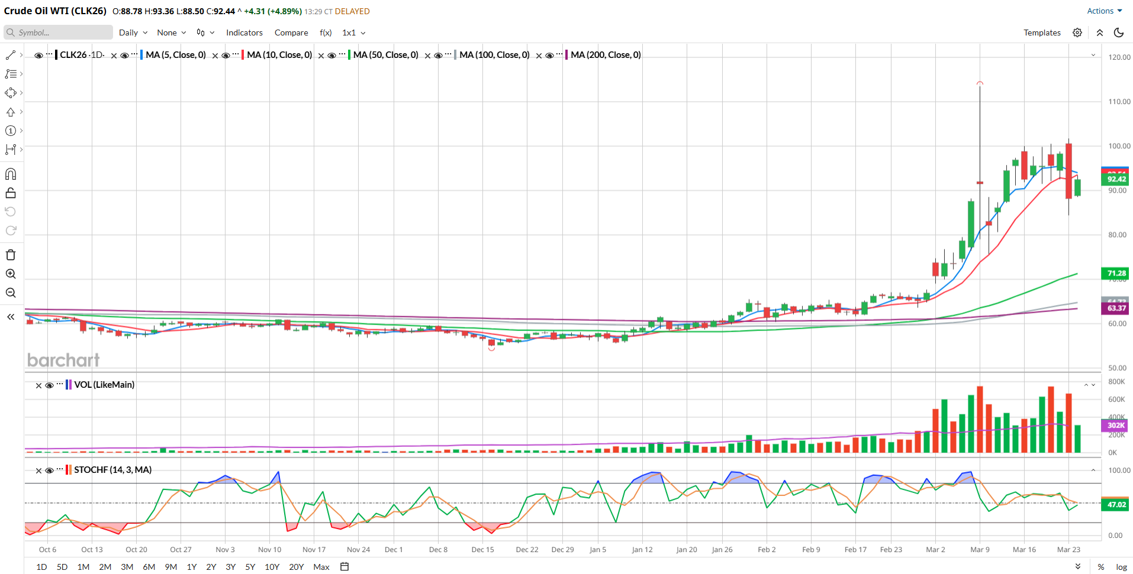The height and width of the screenshot is (574, 1133).
Task: Expand the Actions dropdown menu
Action: pyautogui.click(x=1105, y=11)
